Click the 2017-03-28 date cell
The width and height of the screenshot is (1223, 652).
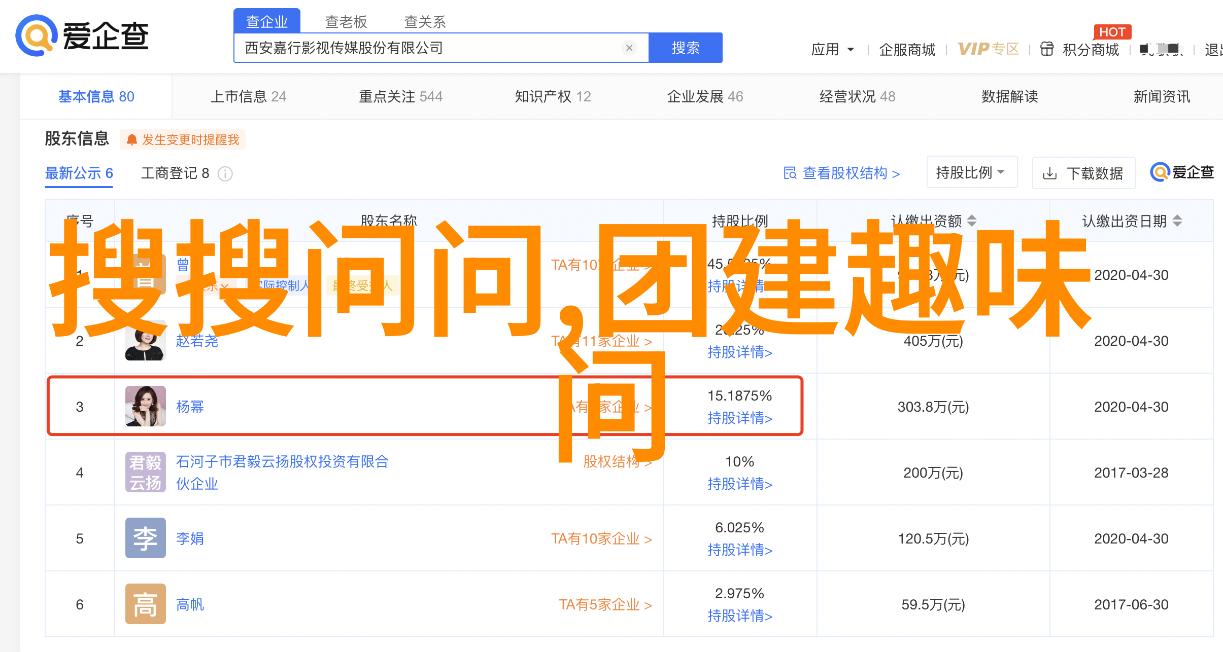[x=1131, y=473]
